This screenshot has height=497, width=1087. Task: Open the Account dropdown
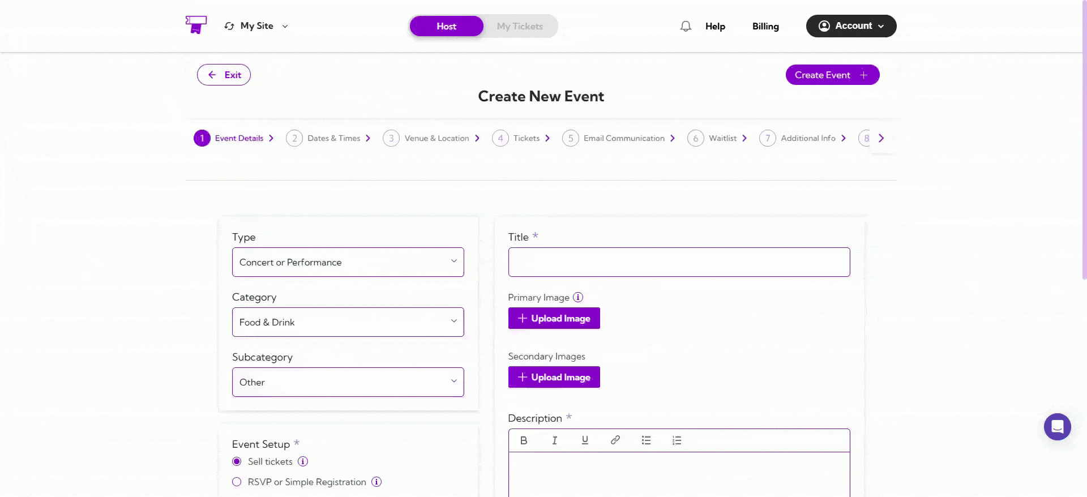coord(851,26)
